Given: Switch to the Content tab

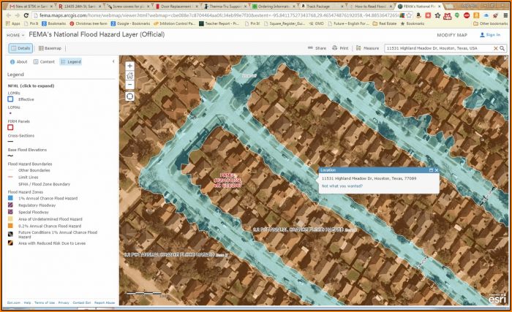Looking at the screenshot, I should click(45, 62).
